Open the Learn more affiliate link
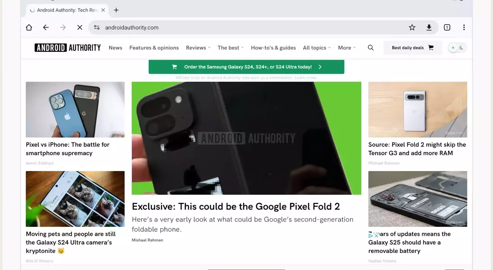The height and width of the screenshot is (270, 493). 305,78
